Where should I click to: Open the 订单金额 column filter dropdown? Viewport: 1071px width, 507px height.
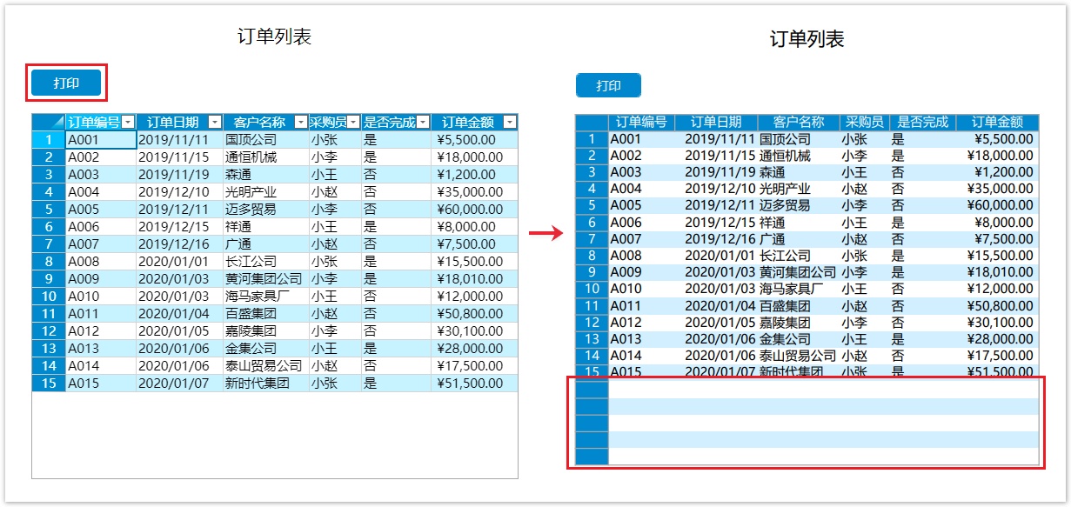(510, 123)
